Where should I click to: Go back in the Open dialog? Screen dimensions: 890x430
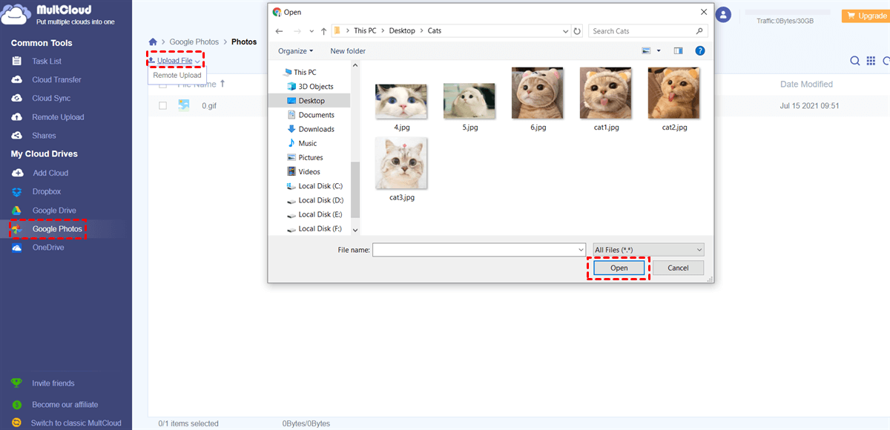pyautogui.click(x=280, y=31)
